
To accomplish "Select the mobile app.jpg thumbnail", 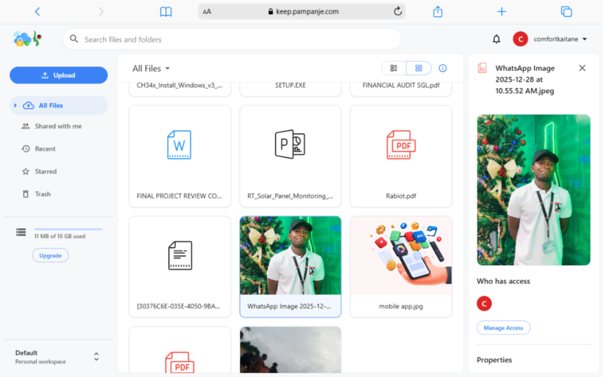I will click(401, 257).
